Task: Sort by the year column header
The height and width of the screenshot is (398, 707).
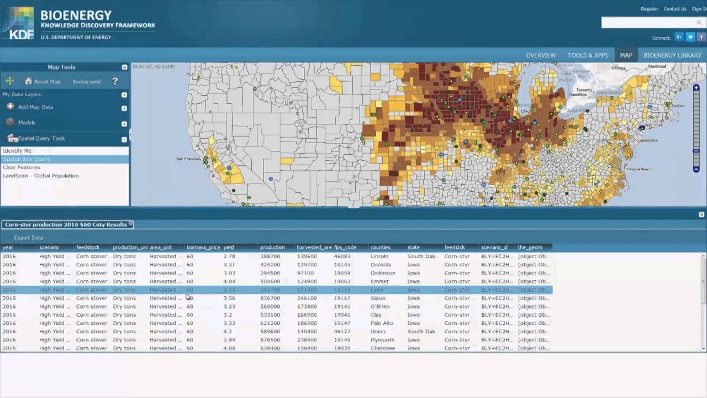Action: point(19,247)
